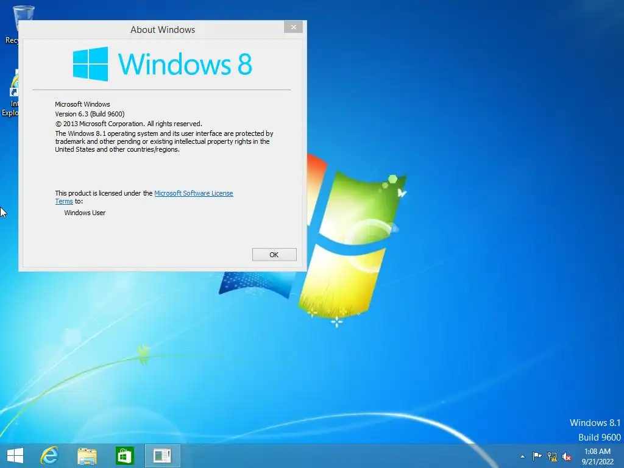The image size is (624, 468).
Task: Launch Internet Explorer from the taskbar
Action: tap(50, 456)
